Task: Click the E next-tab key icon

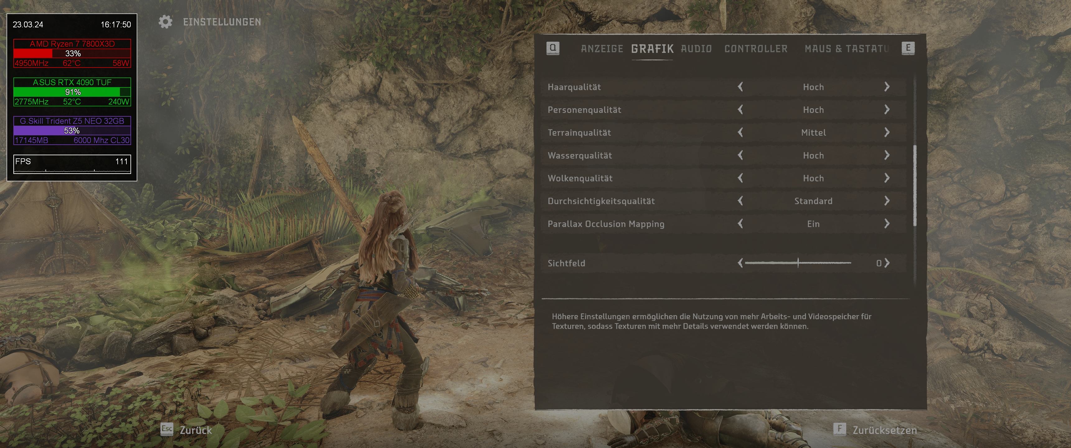Action: [x=908, y=48]
